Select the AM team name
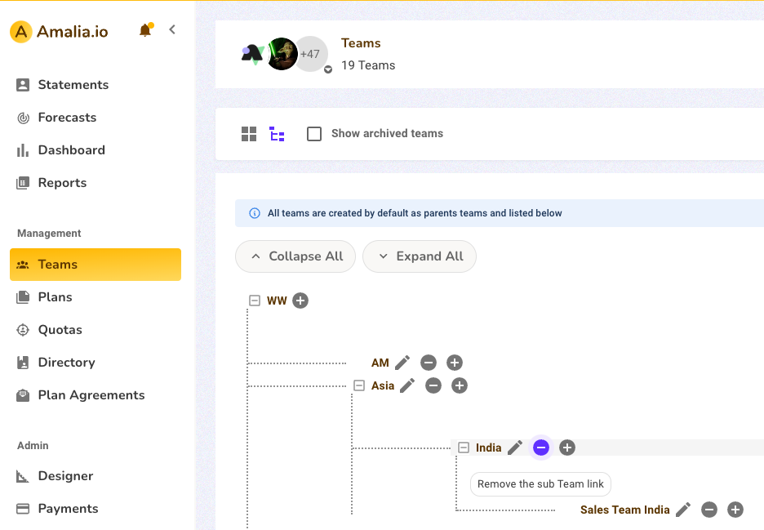 (x=380, y=363)
